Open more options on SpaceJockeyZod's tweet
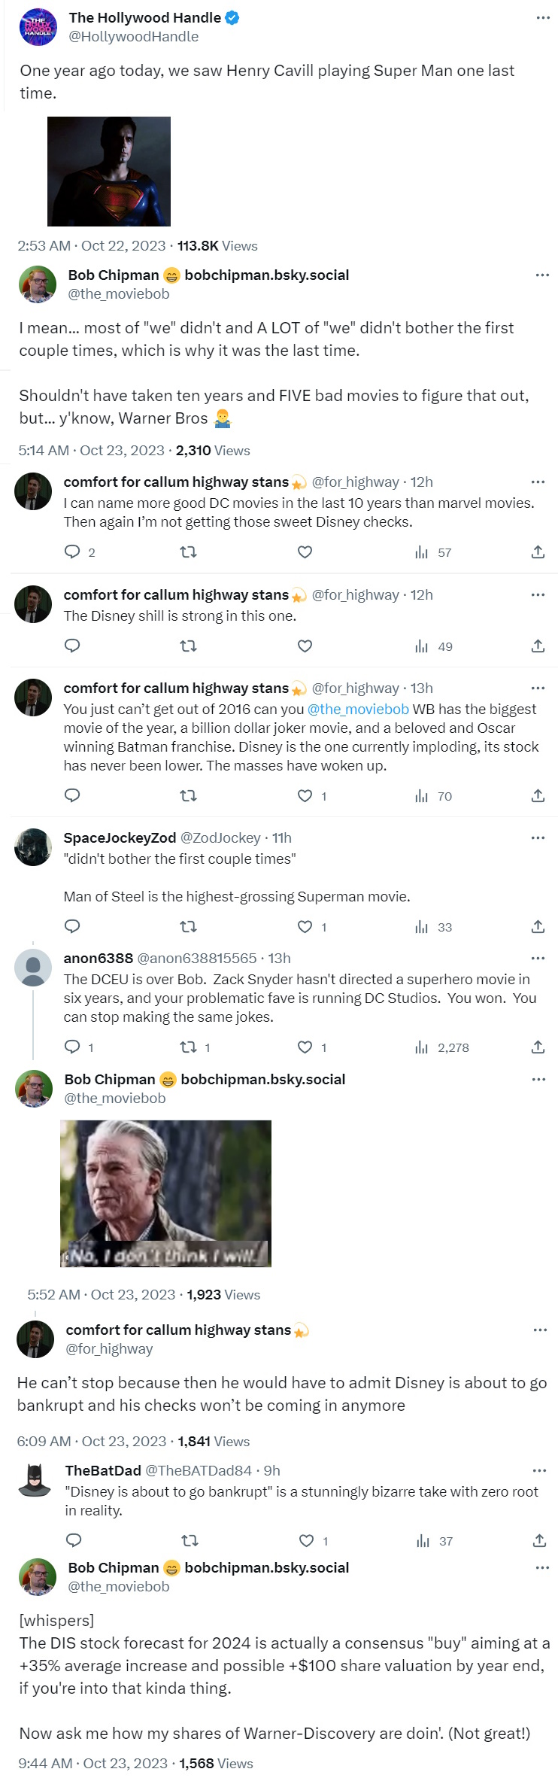The image size is (558, 1778). click(538, 837)
